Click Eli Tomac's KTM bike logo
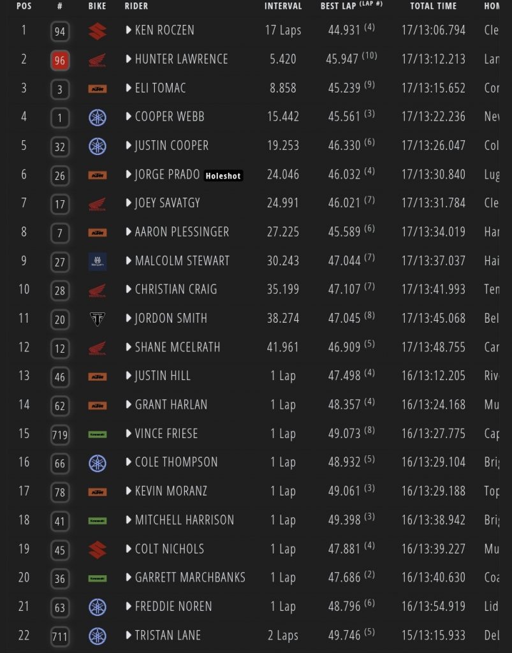Image resolution: width=512 pixels, height=653 pixels. [98, 89]
